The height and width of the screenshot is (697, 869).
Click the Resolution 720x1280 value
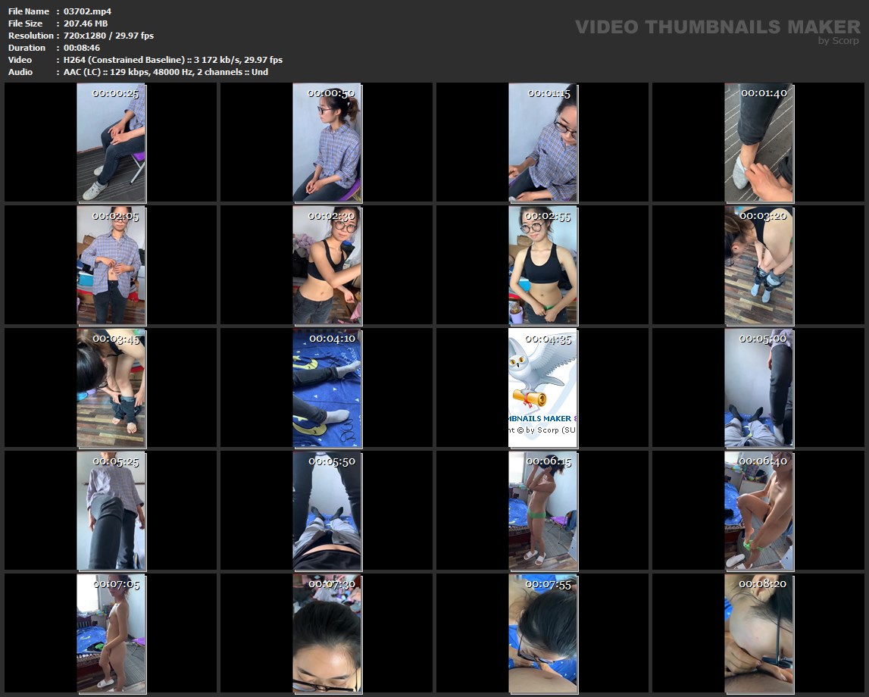(108, 36)
